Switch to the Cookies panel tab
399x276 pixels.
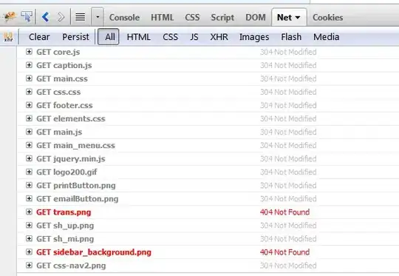328,17
